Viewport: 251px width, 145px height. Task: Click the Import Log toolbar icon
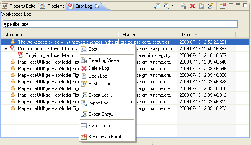(x=166, y=6)
